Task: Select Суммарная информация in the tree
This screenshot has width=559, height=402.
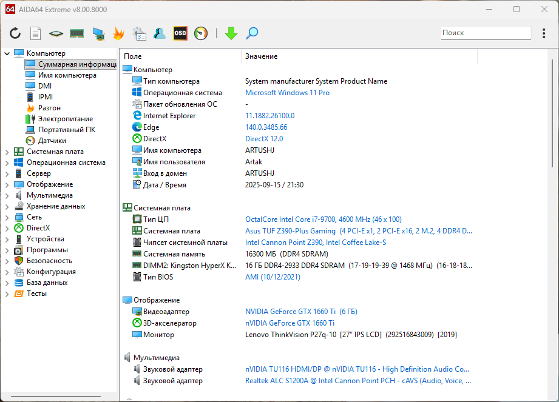Action: (x=70, y=64)
